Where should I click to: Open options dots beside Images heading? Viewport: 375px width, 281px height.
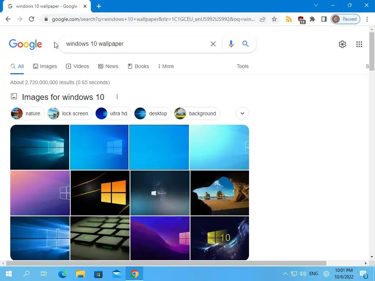(x=117, y=97)
